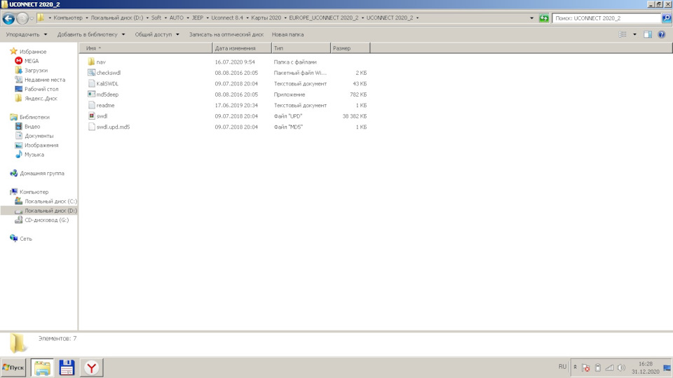This screenshot has height=378, width=673.
Task: Open the Изображения library
Action: click(41, 146)
